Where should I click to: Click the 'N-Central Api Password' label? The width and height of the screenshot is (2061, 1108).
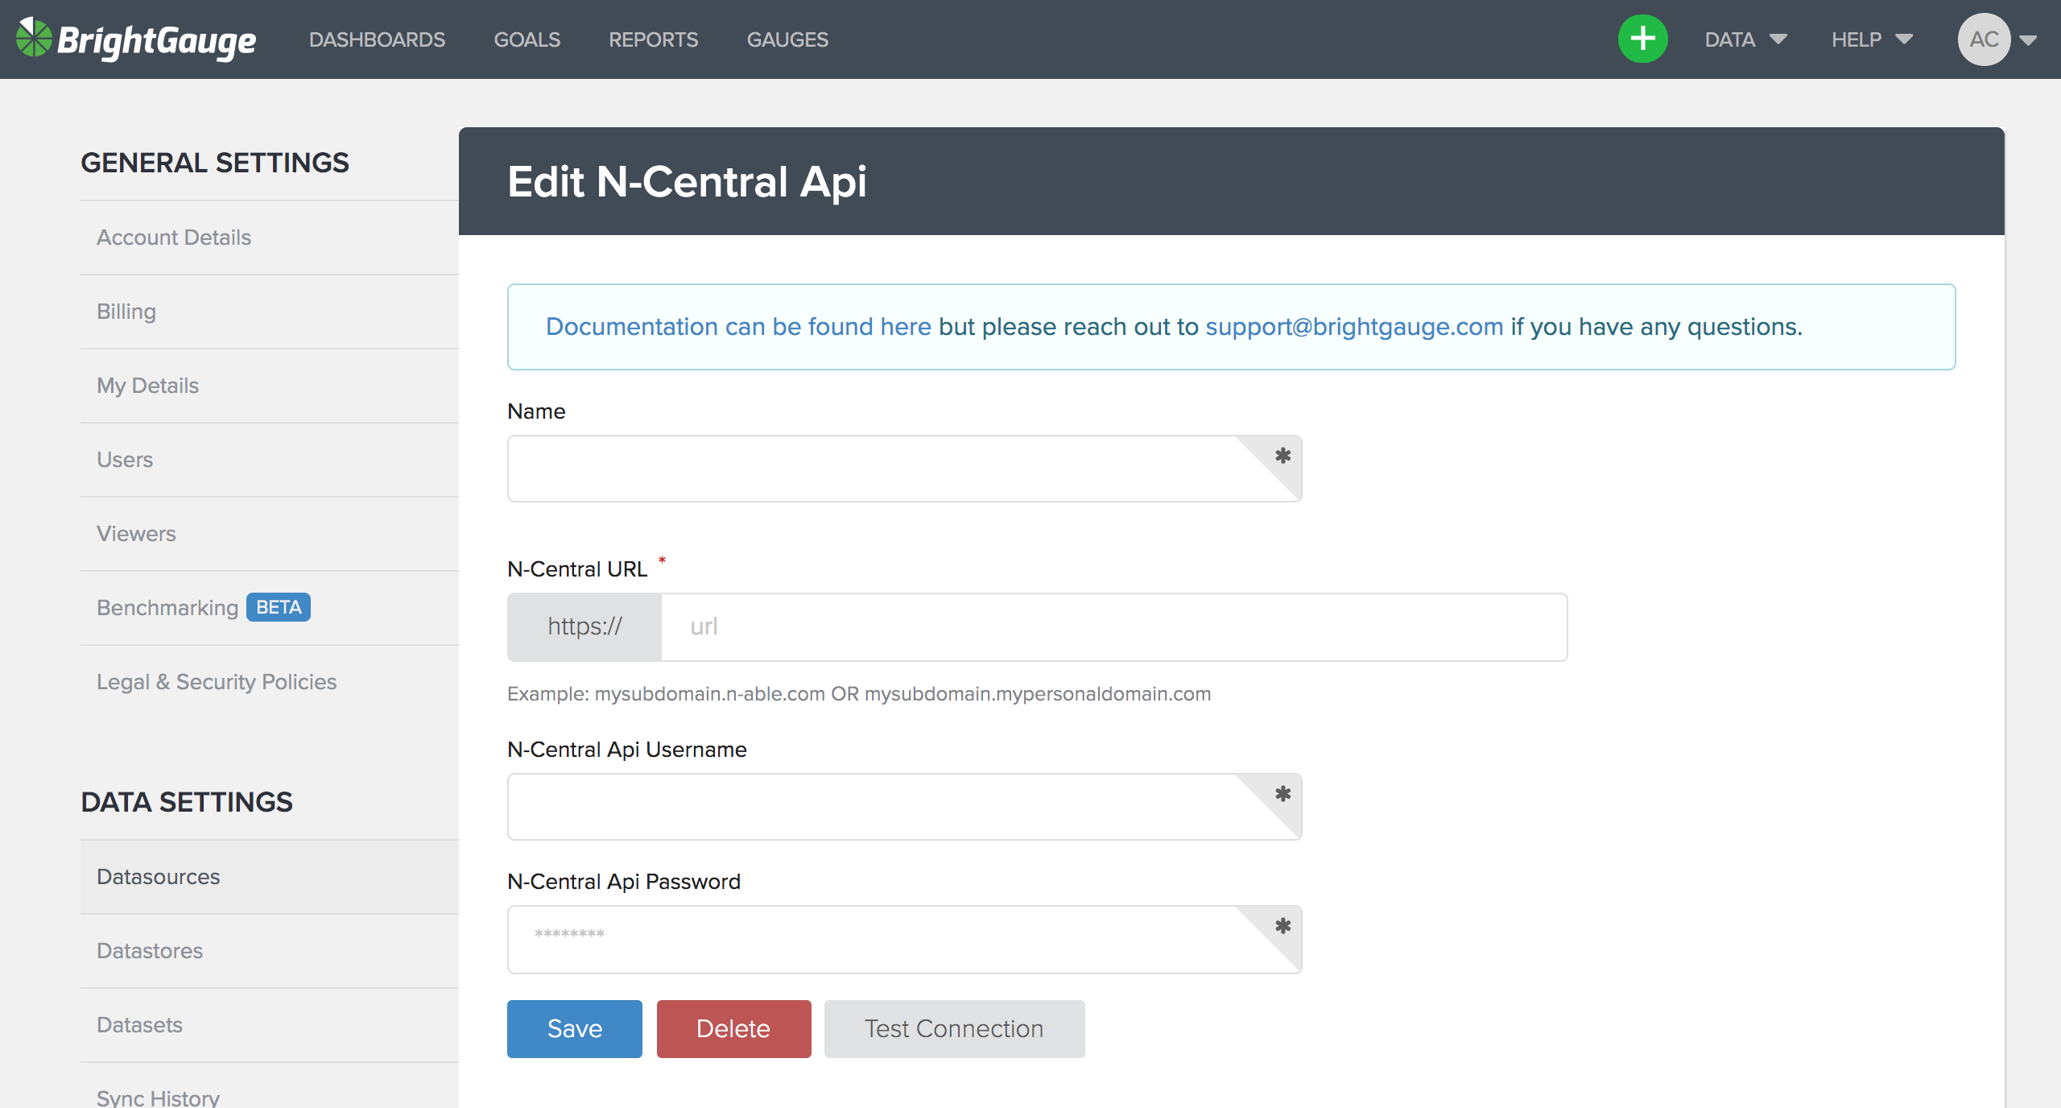pos(624,882)
